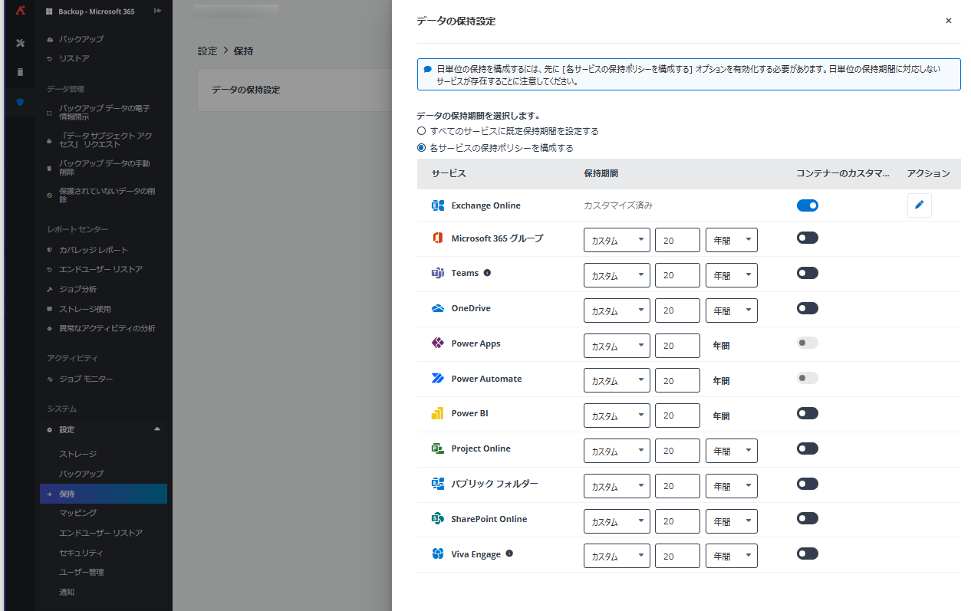Open the カスタム dropdown in Viva Engage row

(x=617, y=556)
